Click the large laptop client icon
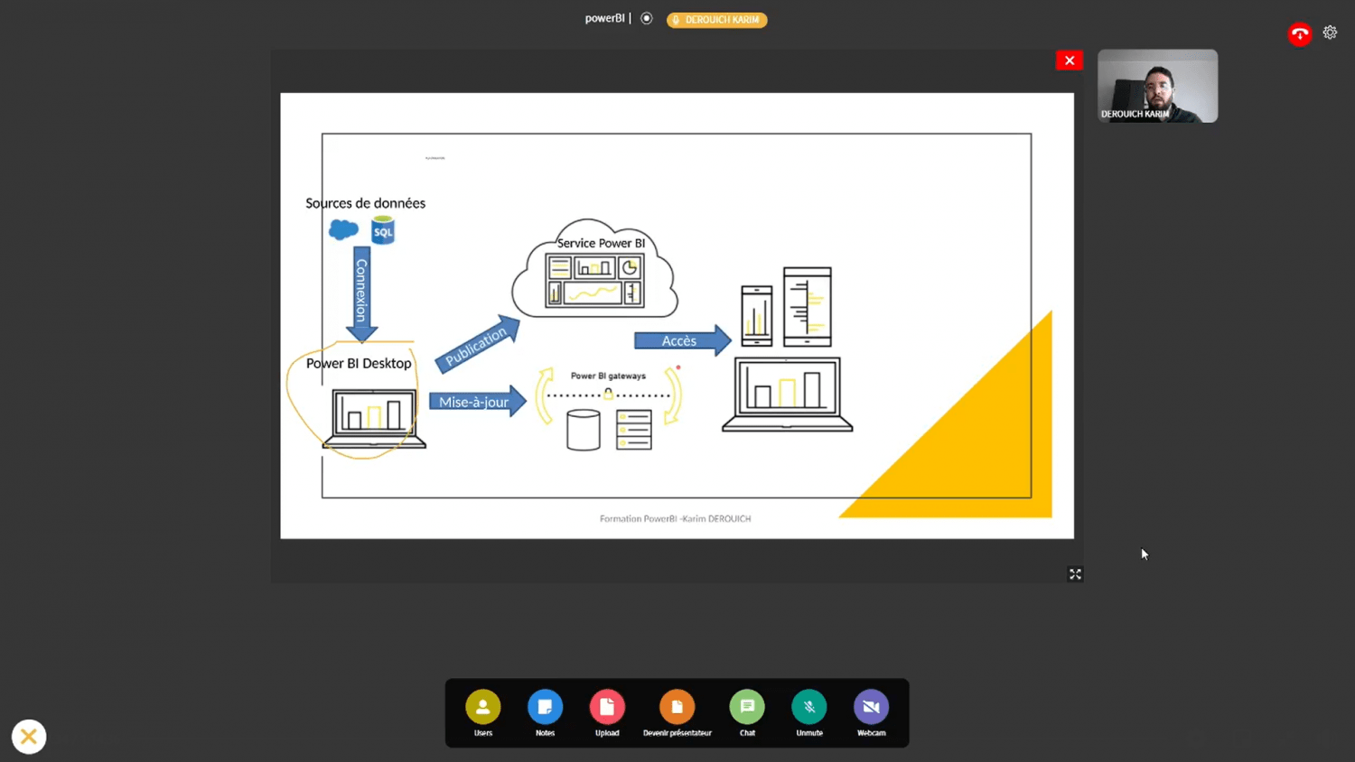 [788, 395]
